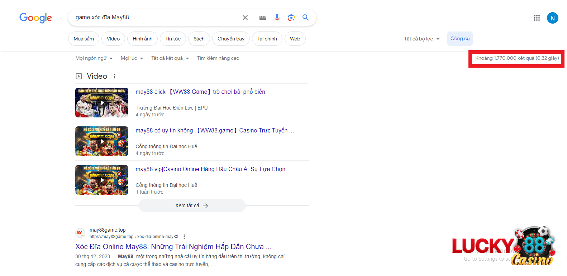Click the '1 tuần trước' timestamp

coord(149,192)
